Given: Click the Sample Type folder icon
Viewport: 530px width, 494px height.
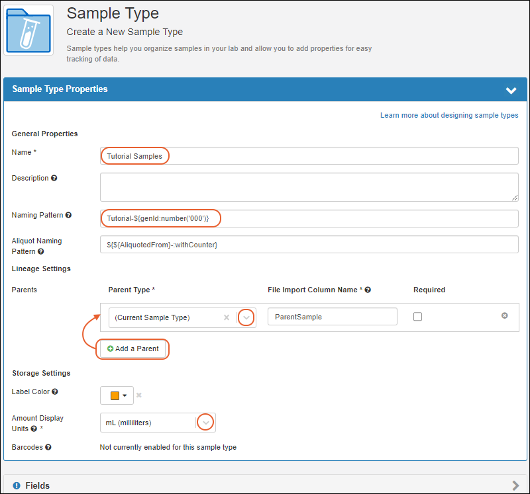Looking at the screenshot, I should tap(28, 30).
